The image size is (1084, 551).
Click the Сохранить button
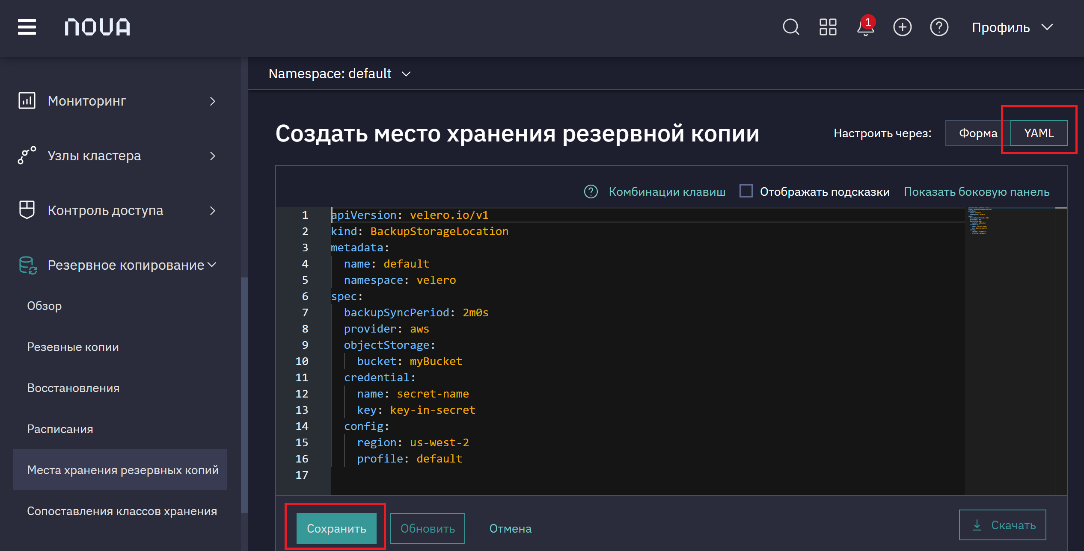[x=336, y=528]
